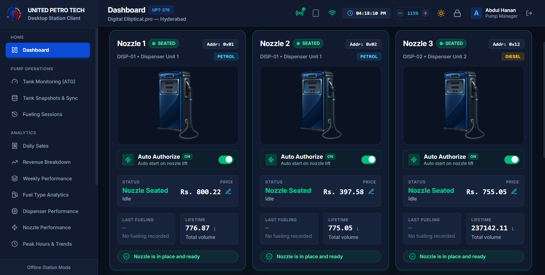Turn off Auto Authorize for Nozzle 2
This screenshot has width=545, height=275.
pyautogui.click(x=369, y=160)
